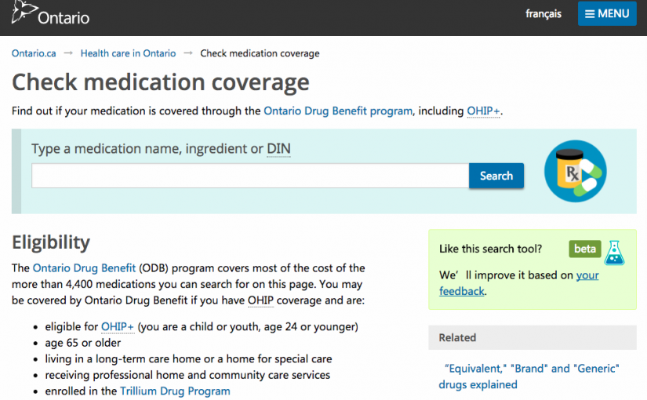The width and height of the screenshot is (647, 400).
Task: Click the green beta badge
Action: (584, 249)
